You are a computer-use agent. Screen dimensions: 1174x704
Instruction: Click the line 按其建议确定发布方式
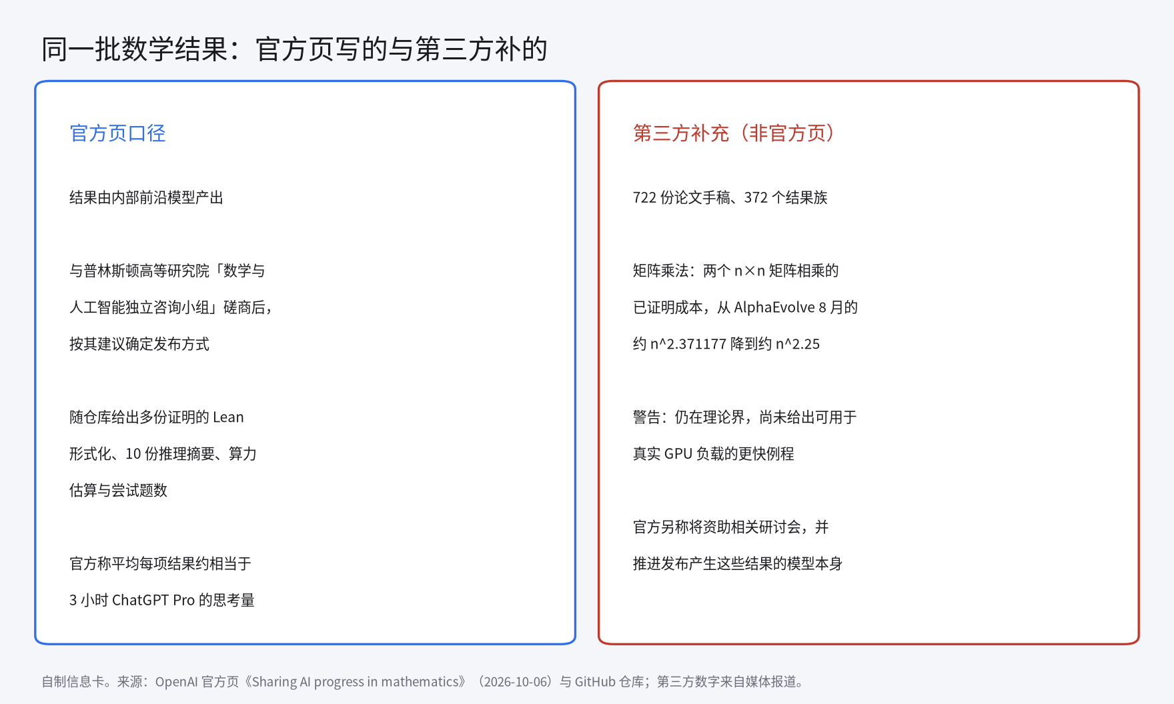(139, 344)
